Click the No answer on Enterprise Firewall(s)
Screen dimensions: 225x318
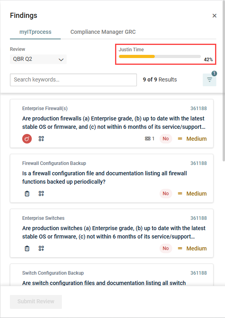coord(165,139)
